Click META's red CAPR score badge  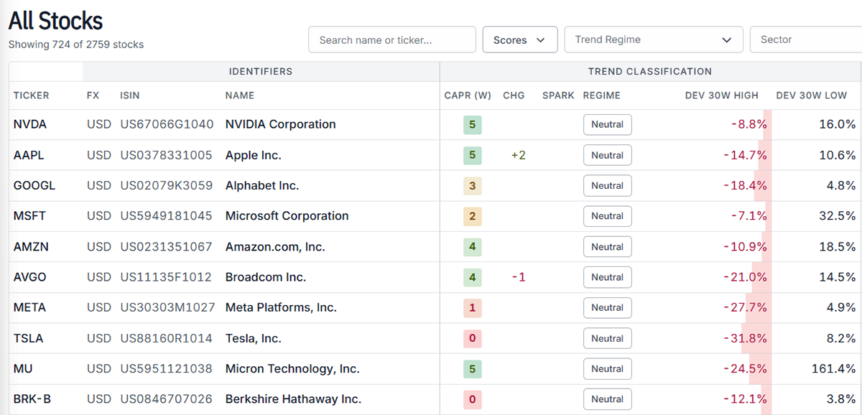click(472, 308)
